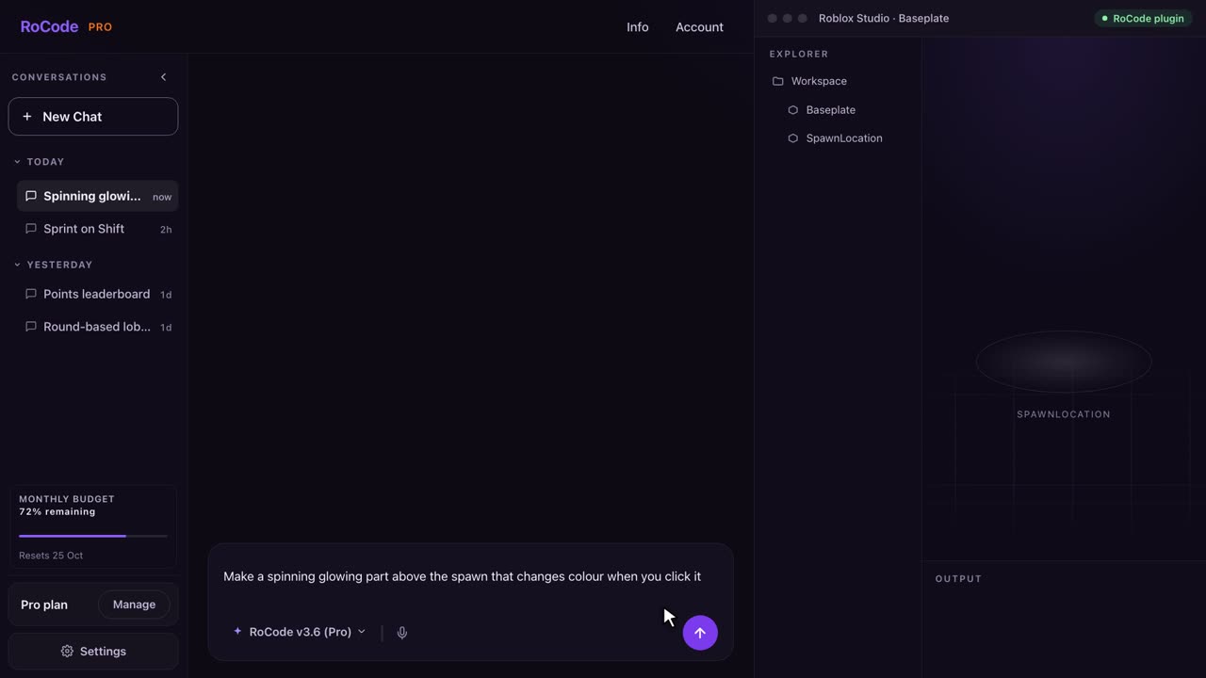Collapse the conversations sidebar chevron
The image size is (1206, 678).
(x=163, y=77)
